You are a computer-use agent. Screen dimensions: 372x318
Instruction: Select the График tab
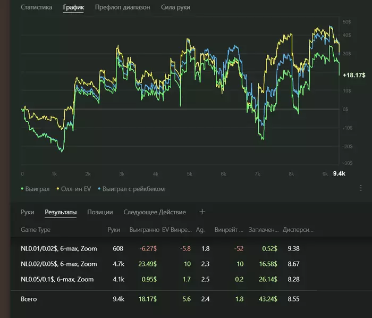pyautogui.click(x=73, y=7)
